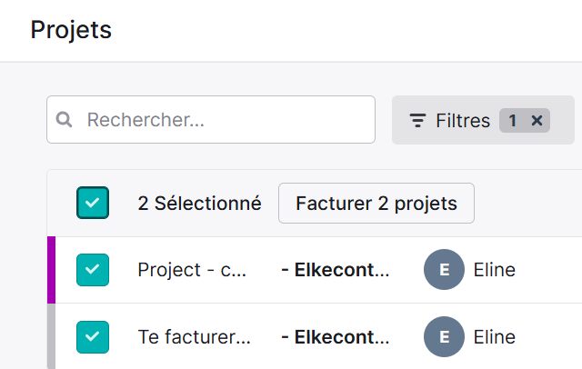This screenshot has width=582, height=369.
Task: Uncheck the select-all checkbox in header
Action: pos(93,203)
